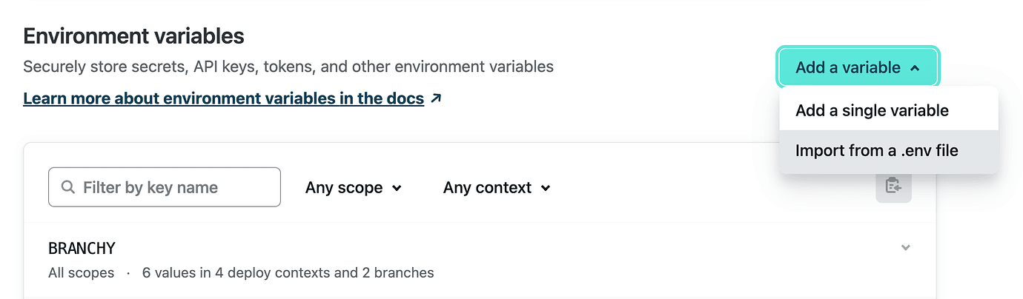
Task: Click the BRANCHY variable key name
Action: [82, 248]
